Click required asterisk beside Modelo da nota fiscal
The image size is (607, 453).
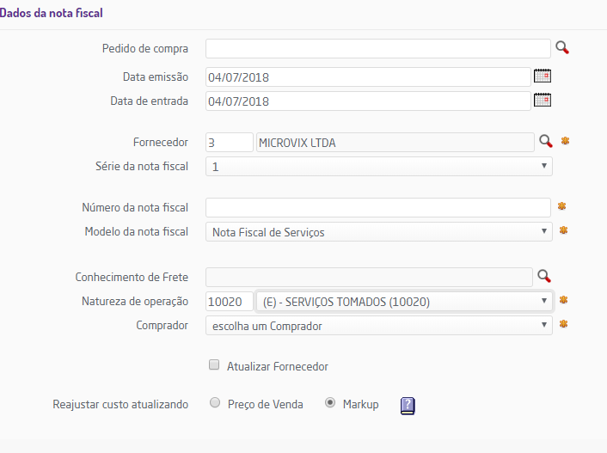coord(563,230)
